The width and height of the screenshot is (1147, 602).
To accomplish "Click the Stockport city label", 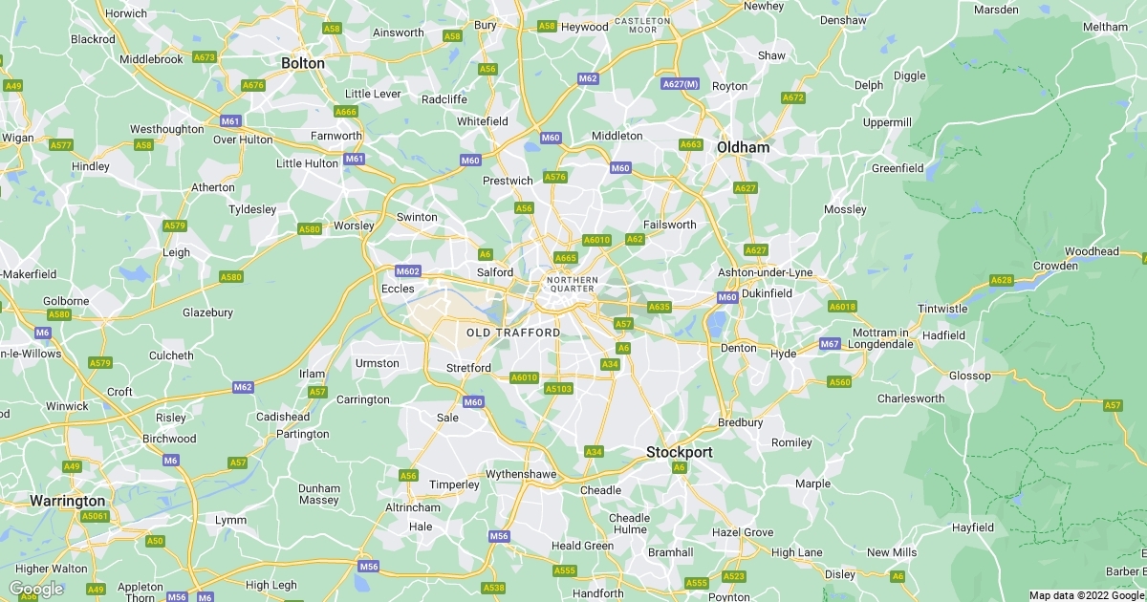I will coord(679,451).
